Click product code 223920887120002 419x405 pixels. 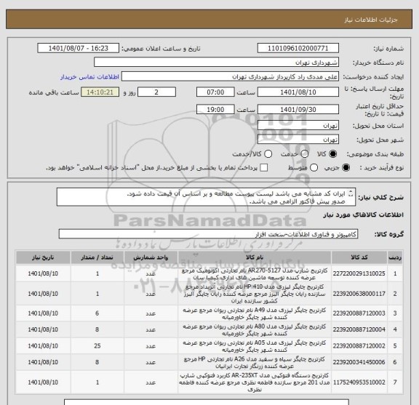359,345
